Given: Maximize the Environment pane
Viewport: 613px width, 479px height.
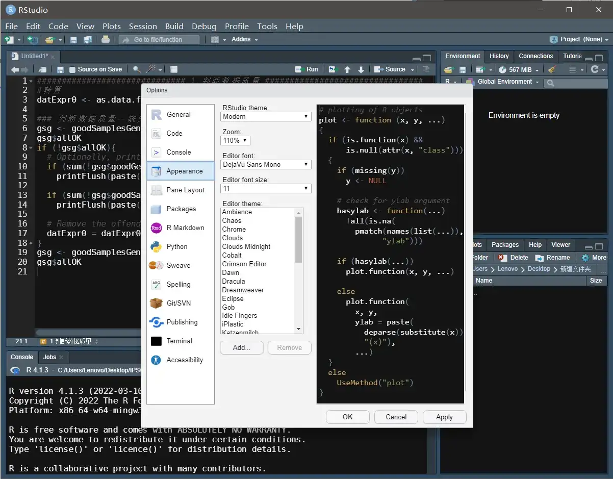Looking at the screenshot, I should [x=599, y=58].
